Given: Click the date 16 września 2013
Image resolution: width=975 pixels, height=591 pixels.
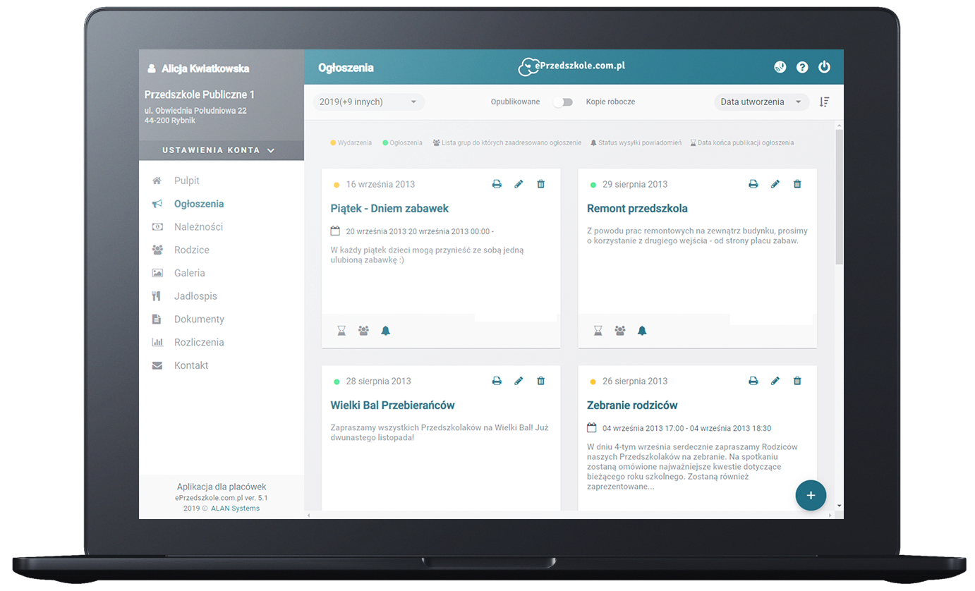Looking at the screenshot, I should tap(380, 184).
